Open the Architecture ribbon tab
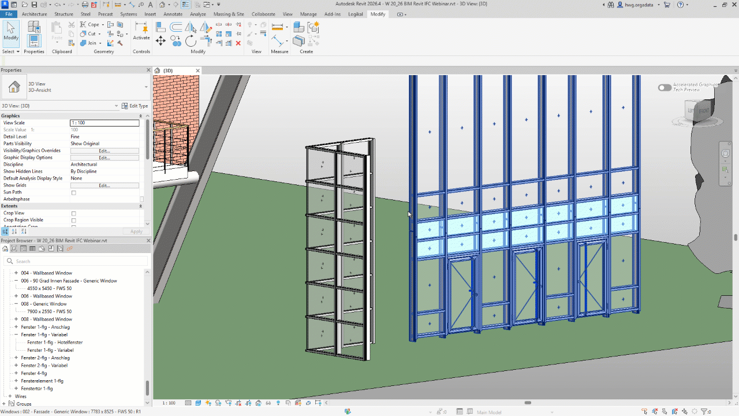This screenshot has width=739, height=416. 35,14
